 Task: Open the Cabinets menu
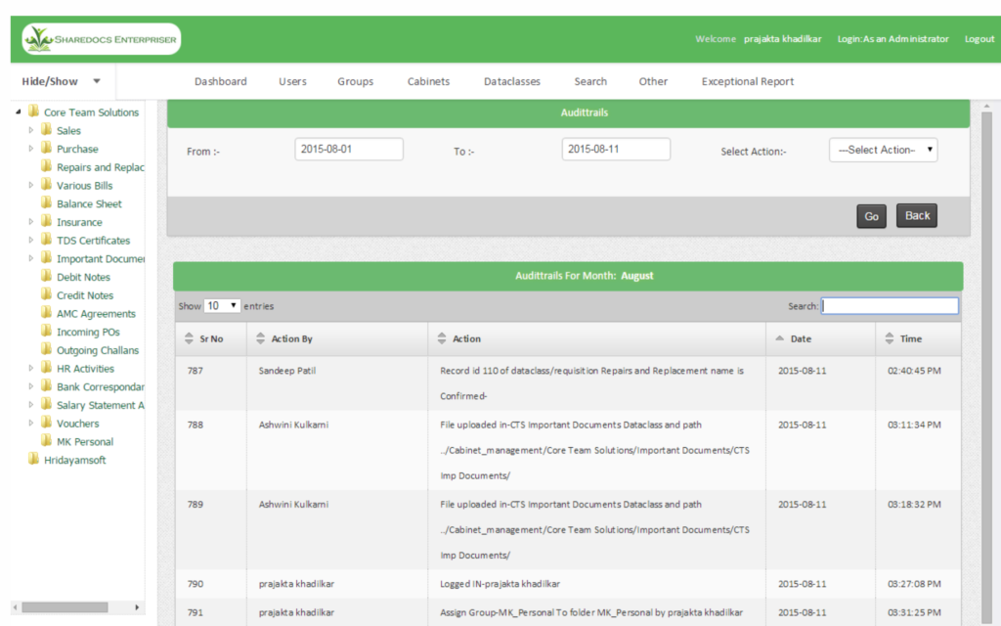point(428,81)
